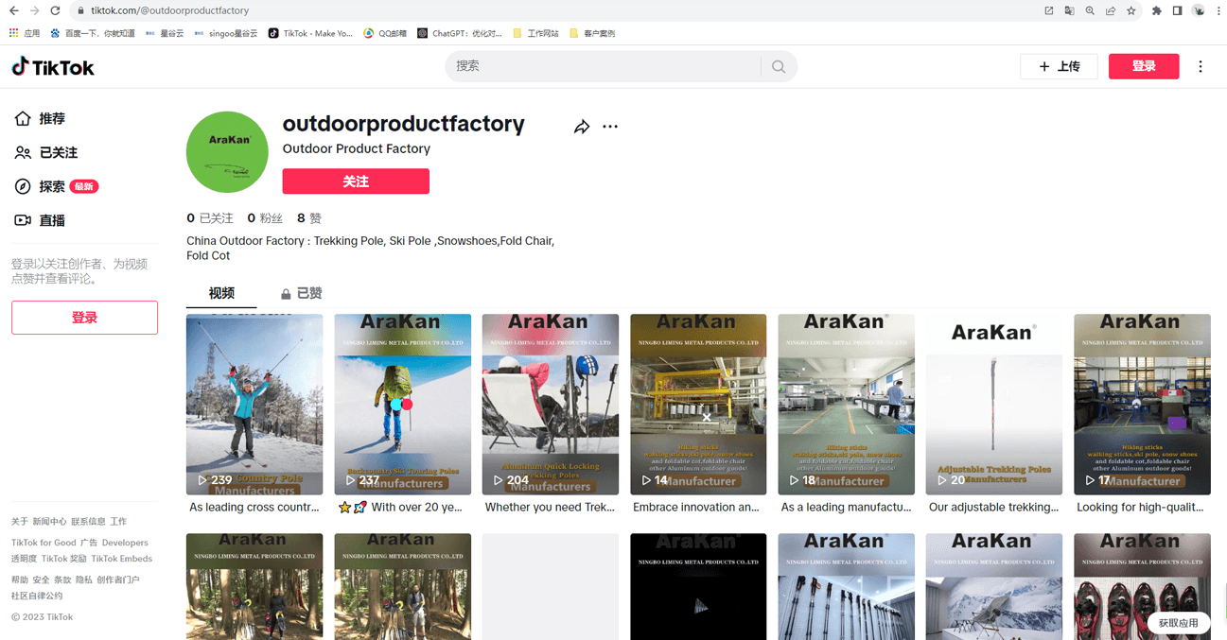Click caption "Whether you need Trek..."
This screenshot has width=1227, height=640.
(551, 508)
